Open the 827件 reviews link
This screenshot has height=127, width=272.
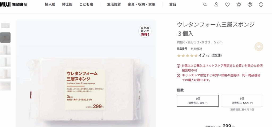click(x=216, y=55)
